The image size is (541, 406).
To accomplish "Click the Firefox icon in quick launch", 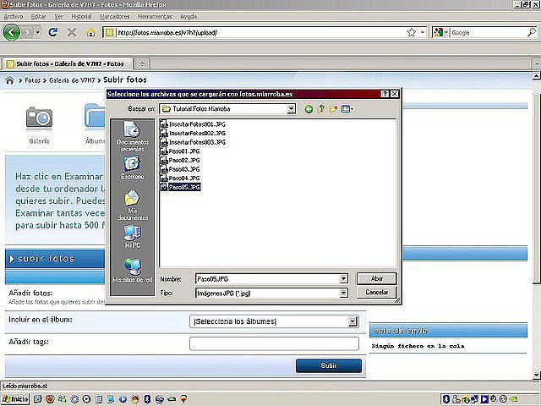I will 50,399.
